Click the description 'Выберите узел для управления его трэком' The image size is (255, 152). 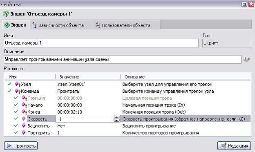167,84
